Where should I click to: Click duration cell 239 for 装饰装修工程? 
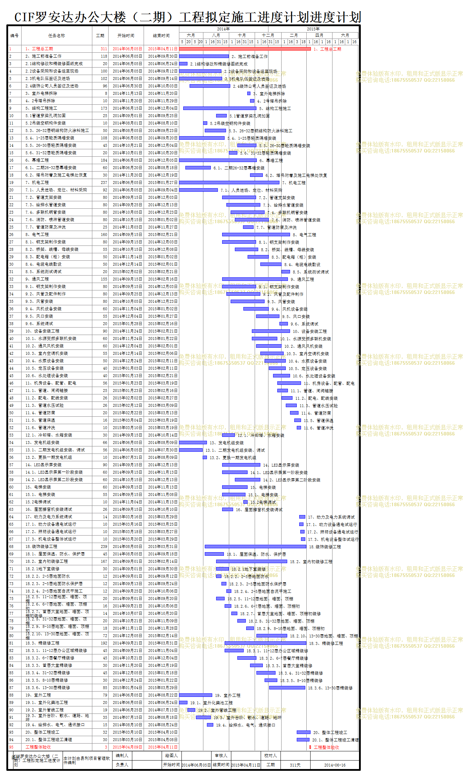click(100, 547)
